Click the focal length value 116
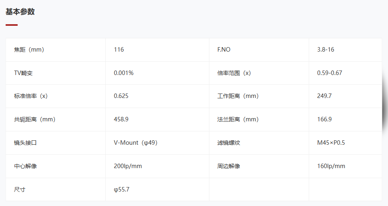 [x=119, y=50]
